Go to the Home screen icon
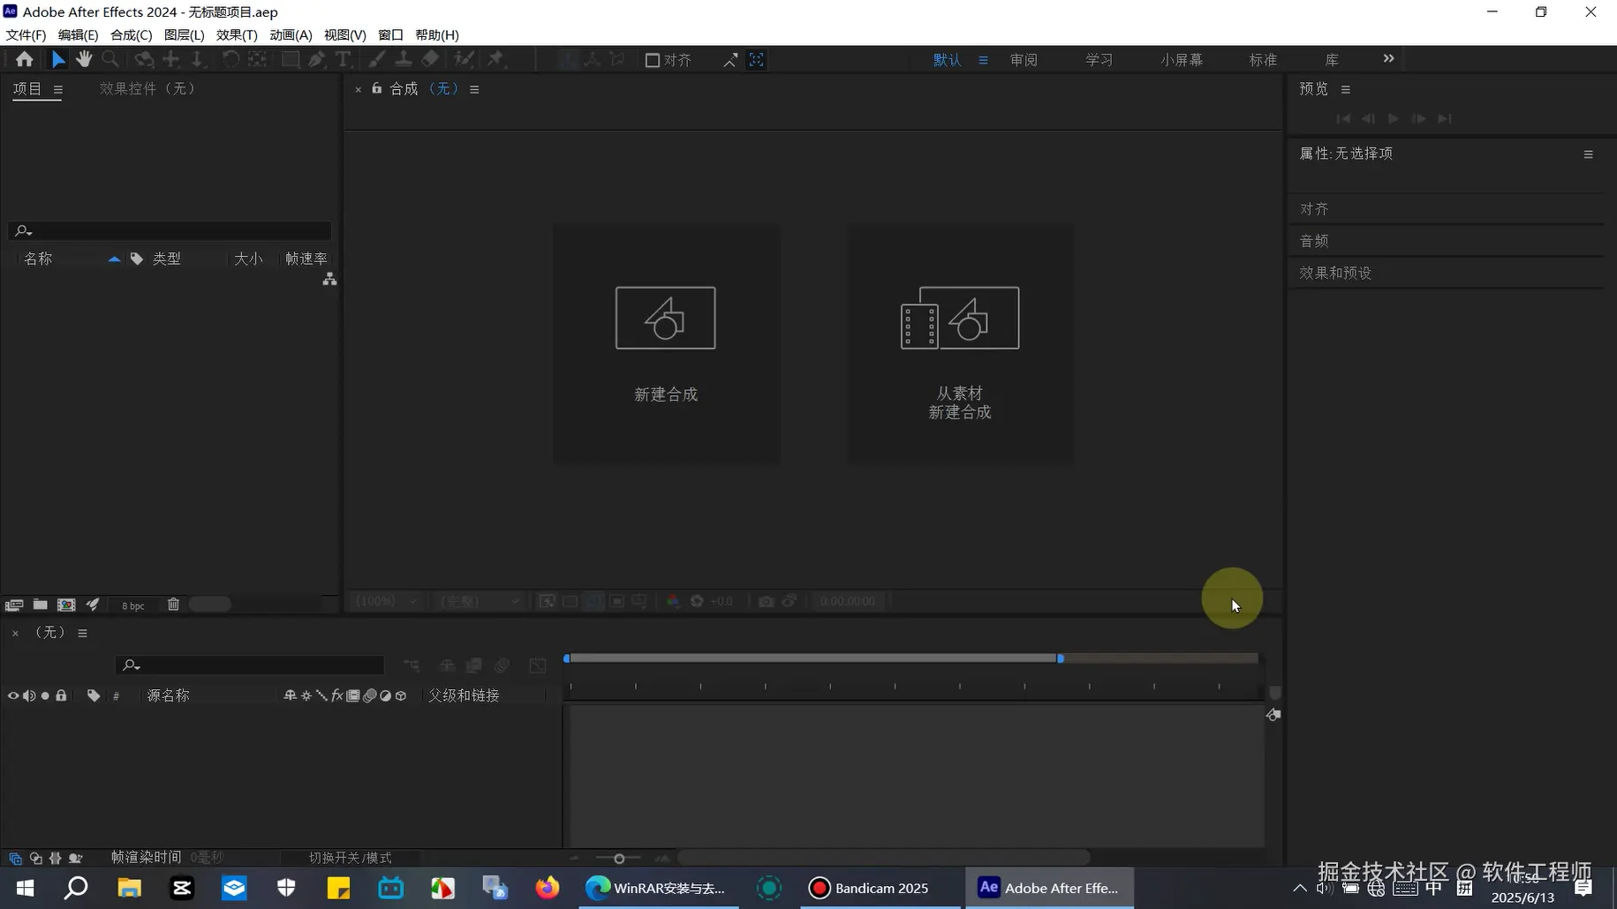This screenshot has width=1617, height=909. (24, 59)
